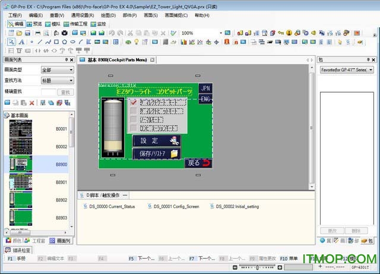Click red X delete screen icon in list
The image size is (380, 274).
31,103
